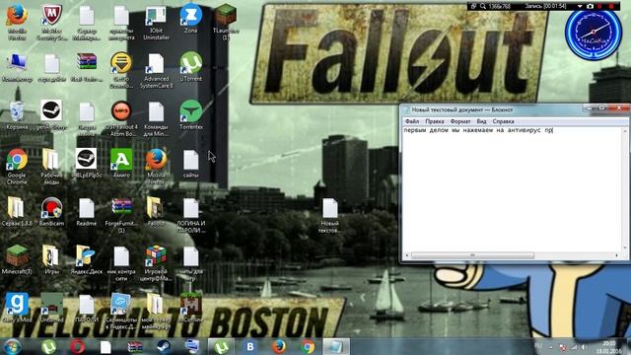Click the Блокнот horizontal scrollbar thumb
The width and height of the screenshot is (631, 355).
[x=472, y=255]
